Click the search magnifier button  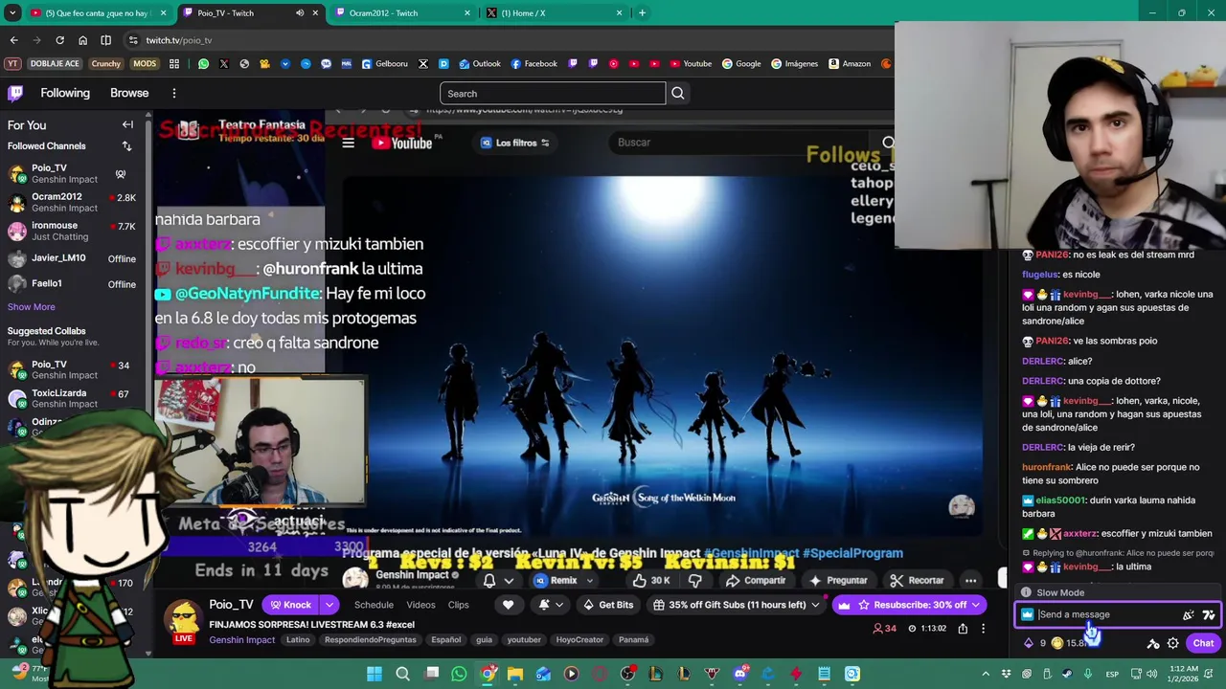[x=677, y=93]
